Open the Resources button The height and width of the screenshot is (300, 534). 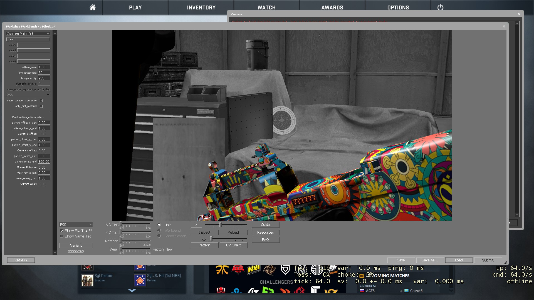point(266,232)
